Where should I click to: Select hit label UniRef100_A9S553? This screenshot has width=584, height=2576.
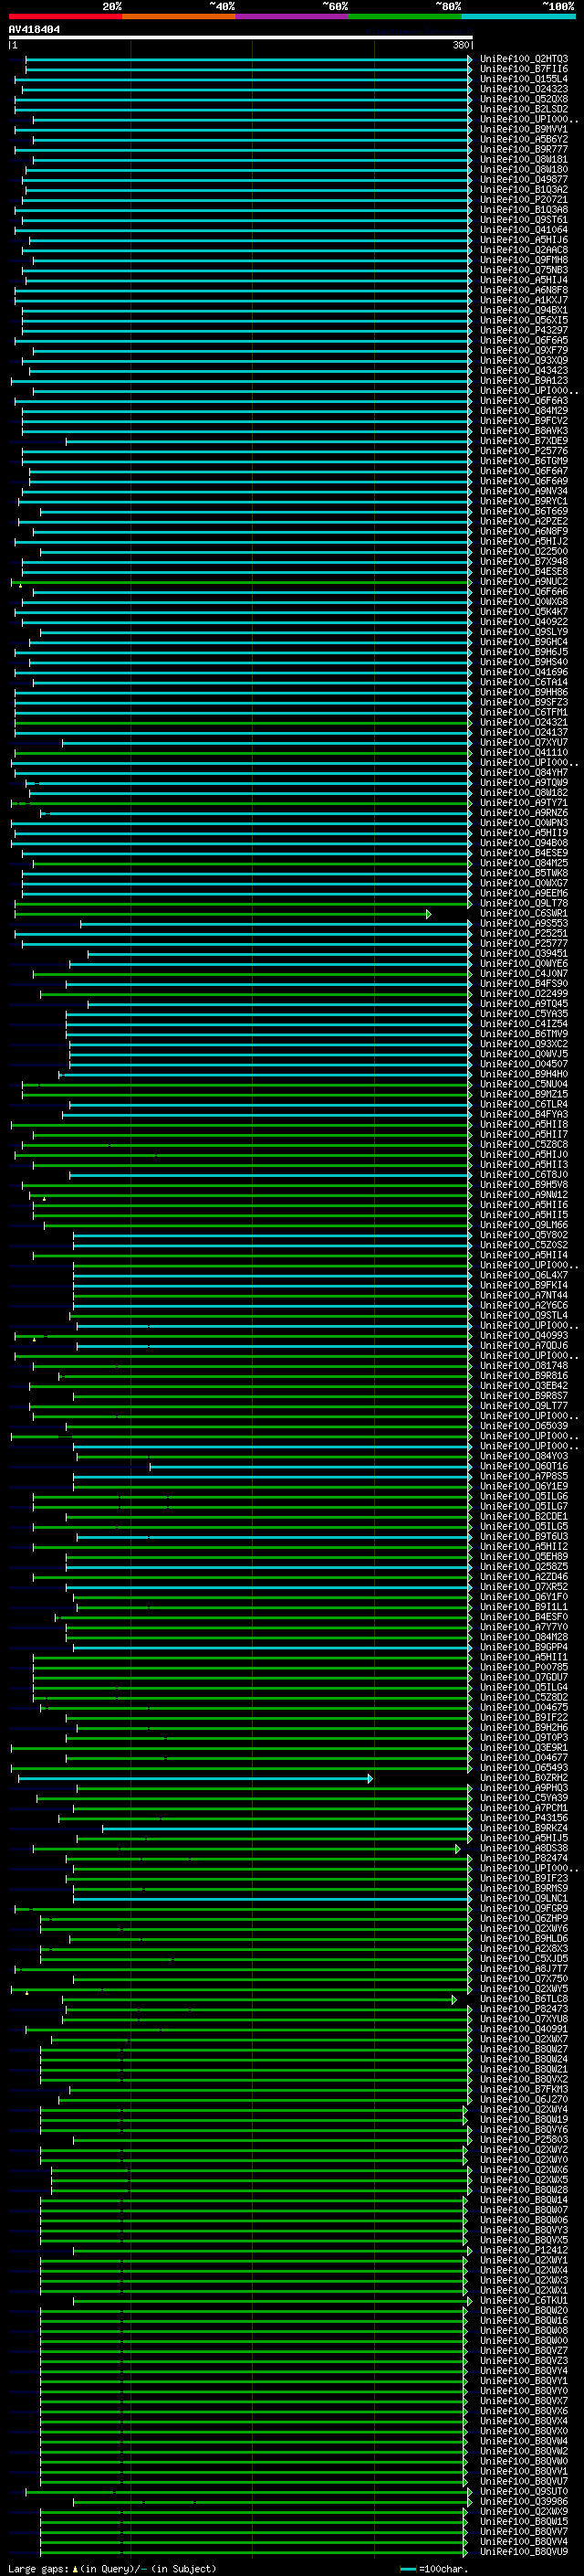click(x=524, y=924)
